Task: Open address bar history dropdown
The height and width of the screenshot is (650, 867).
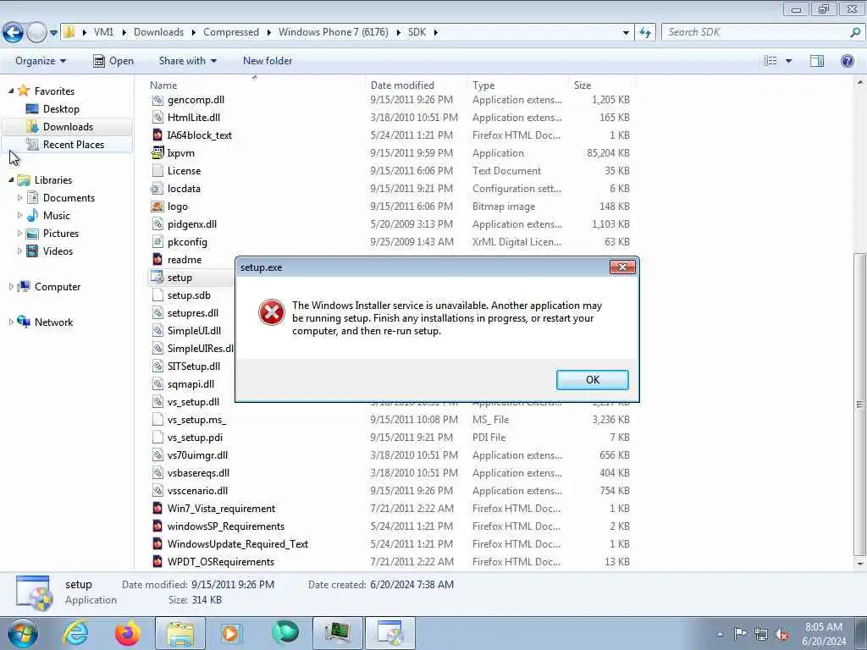Action: click(626, 33)
